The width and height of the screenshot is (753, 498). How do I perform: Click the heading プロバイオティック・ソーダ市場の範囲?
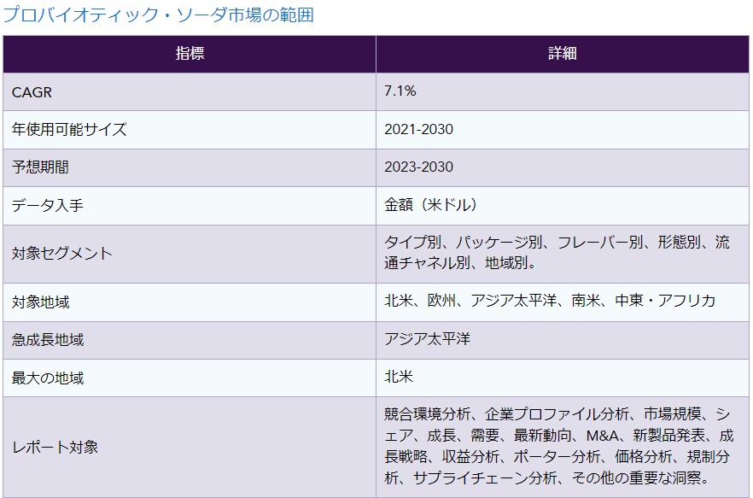click(159, 15)
